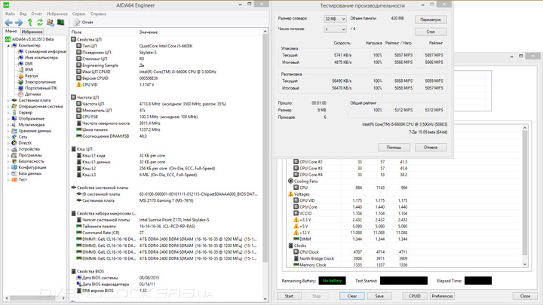Click the Помощь button

coord(394,148)
